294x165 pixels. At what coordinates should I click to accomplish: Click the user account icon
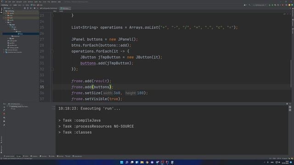(245, 5)
